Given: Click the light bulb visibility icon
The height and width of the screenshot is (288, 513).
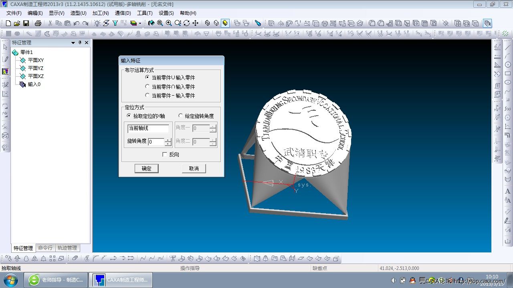Looking at the screenshot, I should (97, 23).
